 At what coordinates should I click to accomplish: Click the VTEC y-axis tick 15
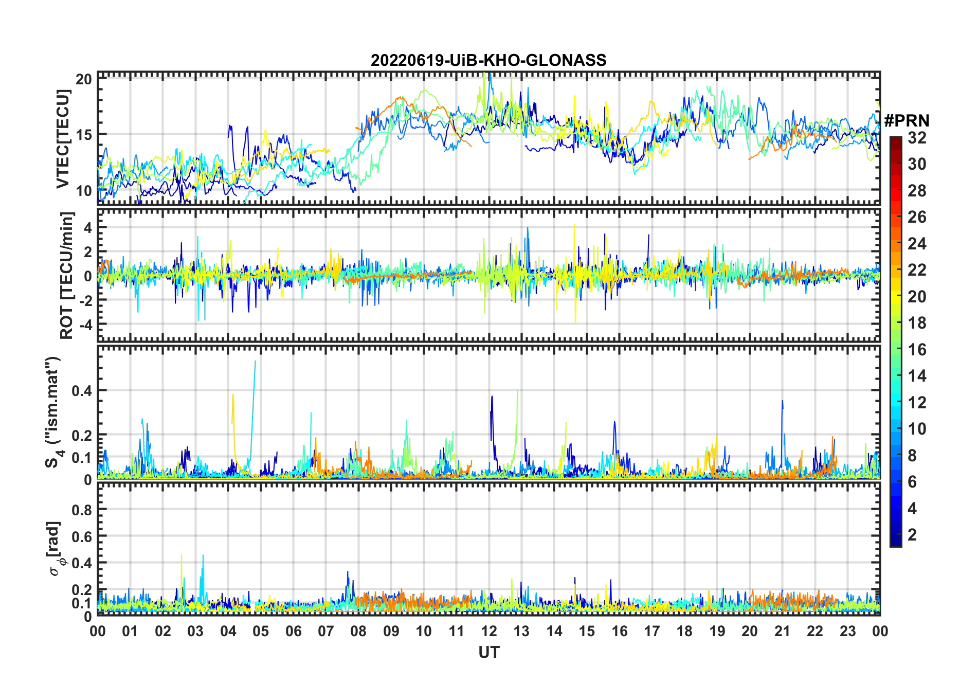(x=84, y=134)
